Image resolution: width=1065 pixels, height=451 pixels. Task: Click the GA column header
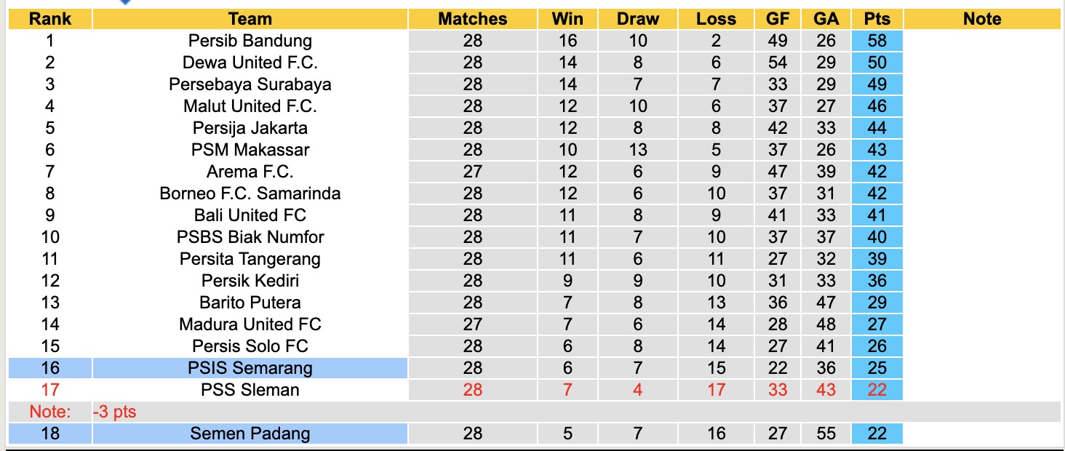pos(826,20)
